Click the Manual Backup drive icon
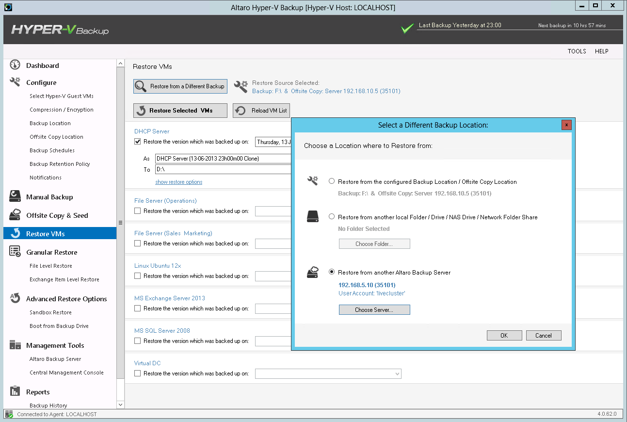 pyautogui.click(x=15, y=196)
